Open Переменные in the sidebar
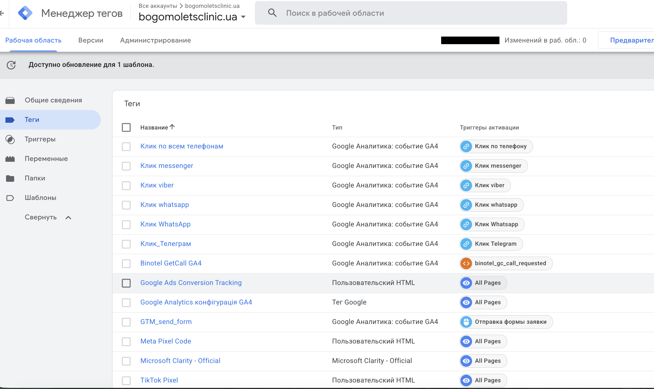The image size is (654, 389). point(46,159)
